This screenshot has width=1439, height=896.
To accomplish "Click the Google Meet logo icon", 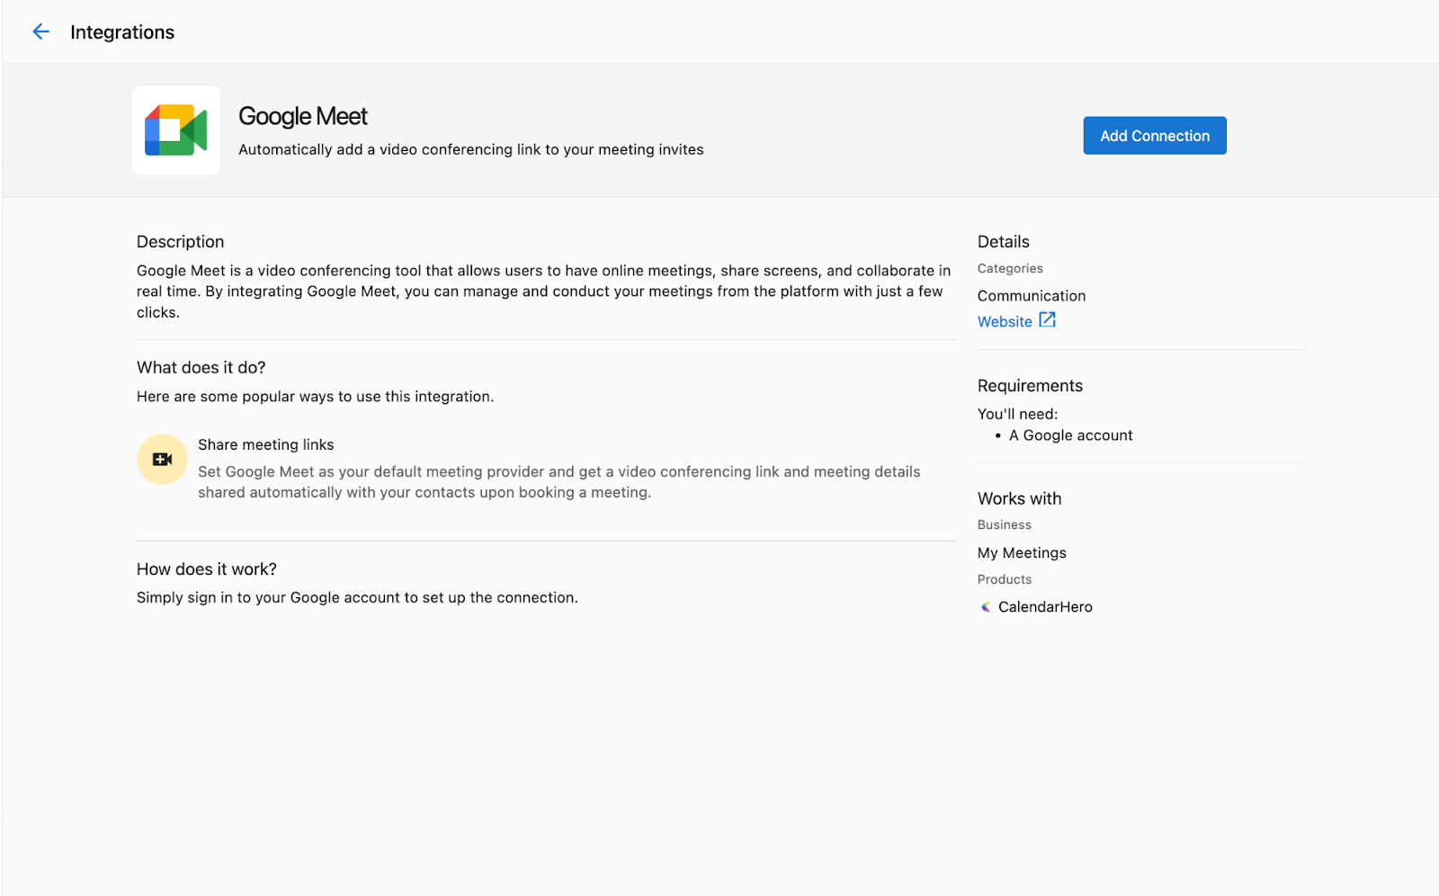I will (176, 130).
